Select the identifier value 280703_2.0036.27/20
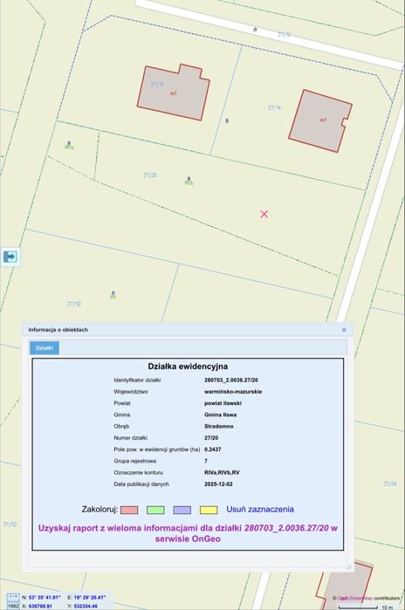Viewport: 405px width, 610px height. (231, 380)
